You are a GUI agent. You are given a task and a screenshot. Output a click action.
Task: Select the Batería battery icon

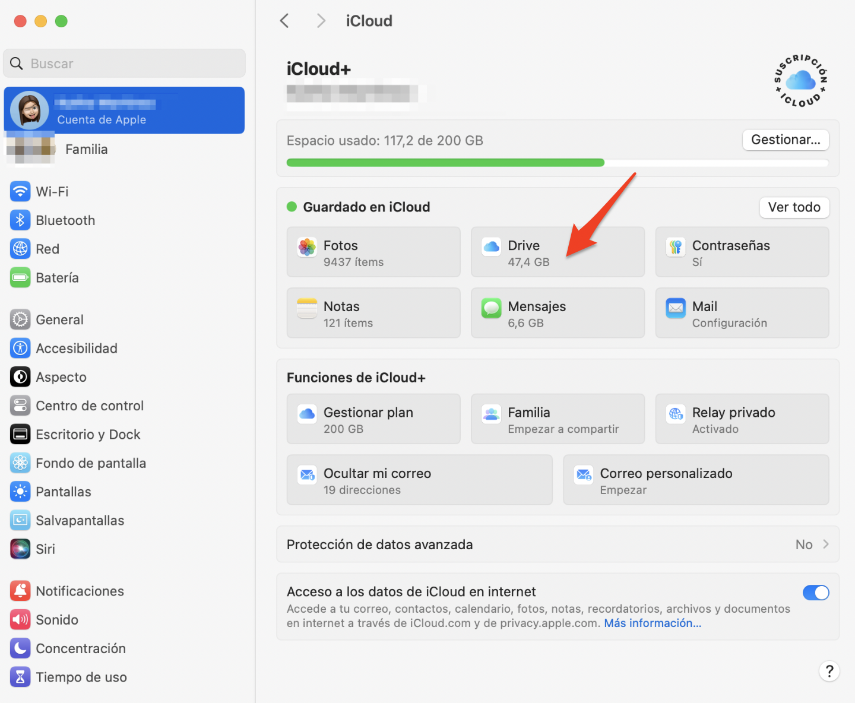pyautogui.click(x=20, y=277)
